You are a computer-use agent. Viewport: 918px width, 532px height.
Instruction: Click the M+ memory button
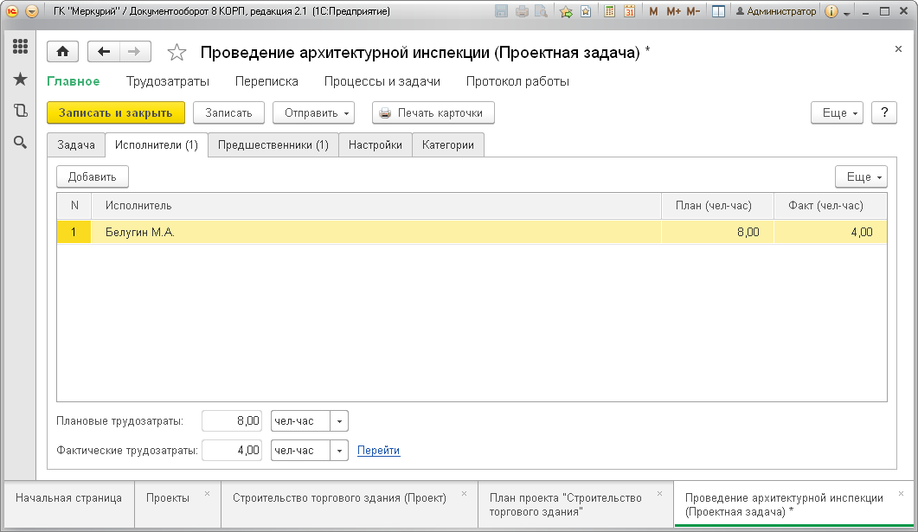coord(673,11)
